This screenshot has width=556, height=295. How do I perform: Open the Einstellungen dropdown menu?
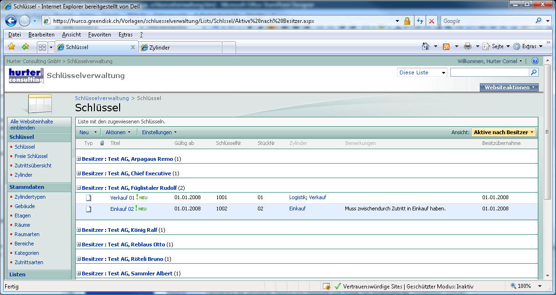[159, 132]
